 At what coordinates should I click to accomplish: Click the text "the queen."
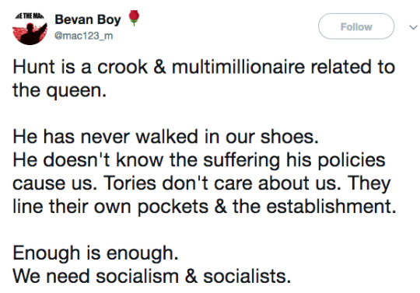(59, 90)
